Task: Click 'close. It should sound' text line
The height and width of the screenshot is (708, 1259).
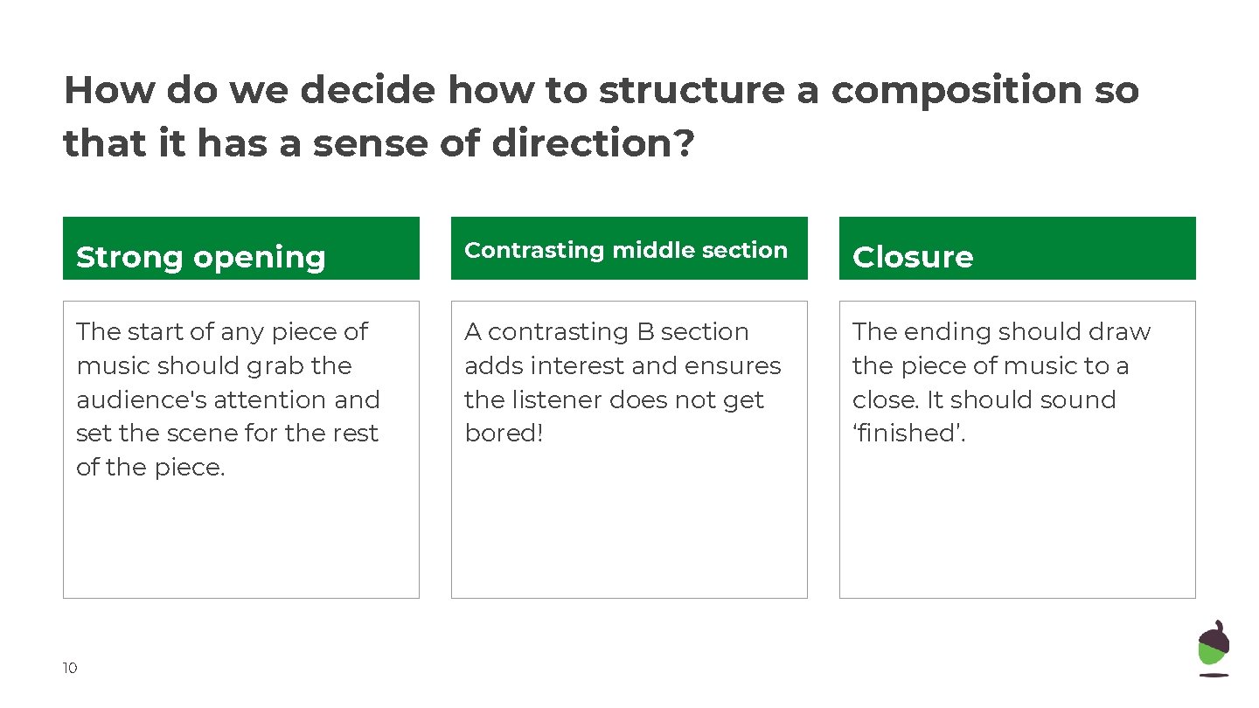Action: pos(984,400)
